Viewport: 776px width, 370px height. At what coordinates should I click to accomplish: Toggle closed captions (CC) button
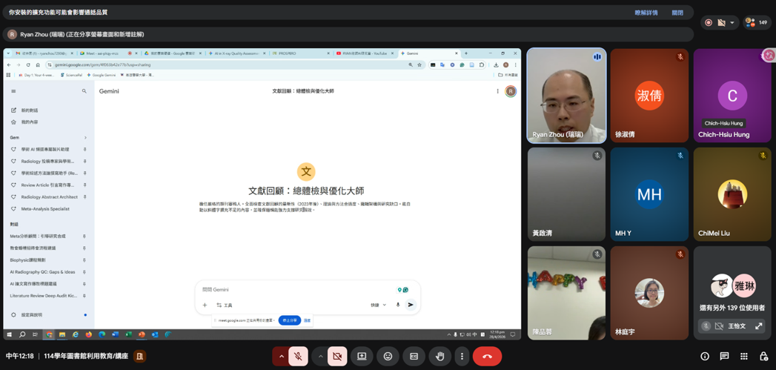[x=414, y=356]
